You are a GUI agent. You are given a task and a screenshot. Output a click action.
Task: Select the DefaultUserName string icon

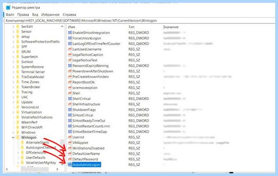(70, 153)
